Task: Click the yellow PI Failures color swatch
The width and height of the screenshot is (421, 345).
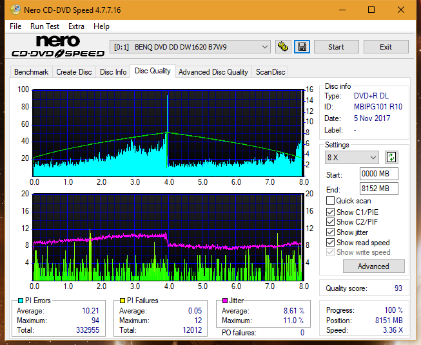Action: (x=122, y=301)
